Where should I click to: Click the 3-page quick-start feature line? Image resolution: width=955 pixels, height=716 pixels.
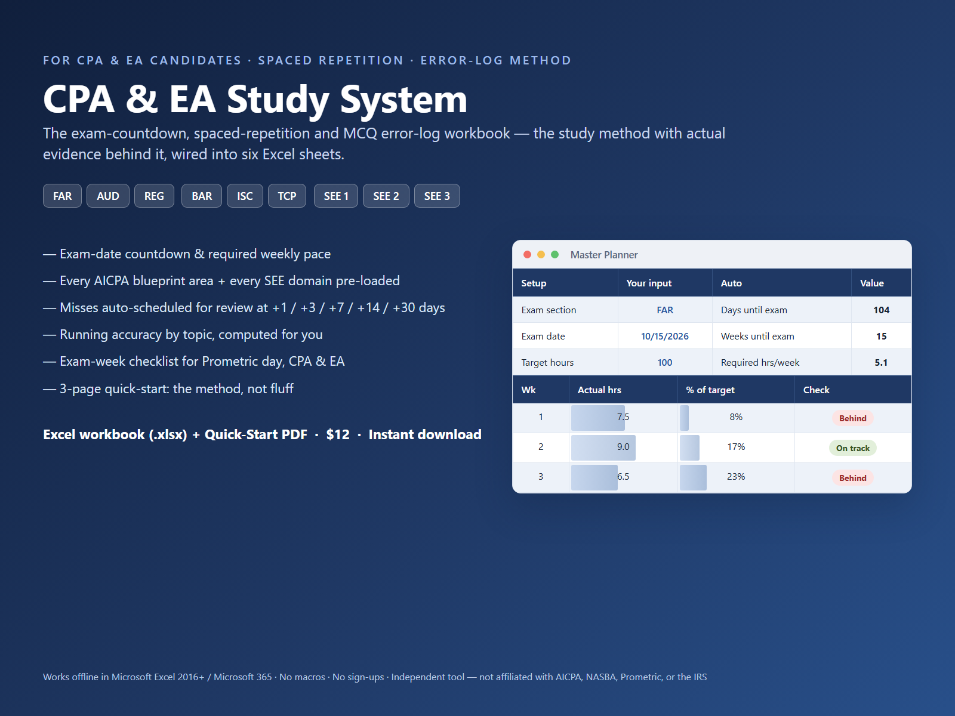pyautogui.click(x=168, y=389)
